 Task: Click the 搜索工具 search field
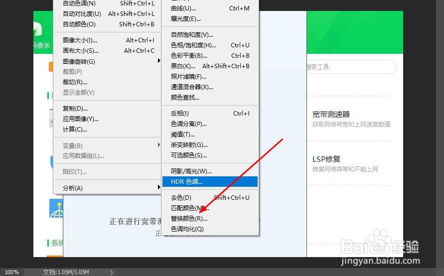point(351,67)
